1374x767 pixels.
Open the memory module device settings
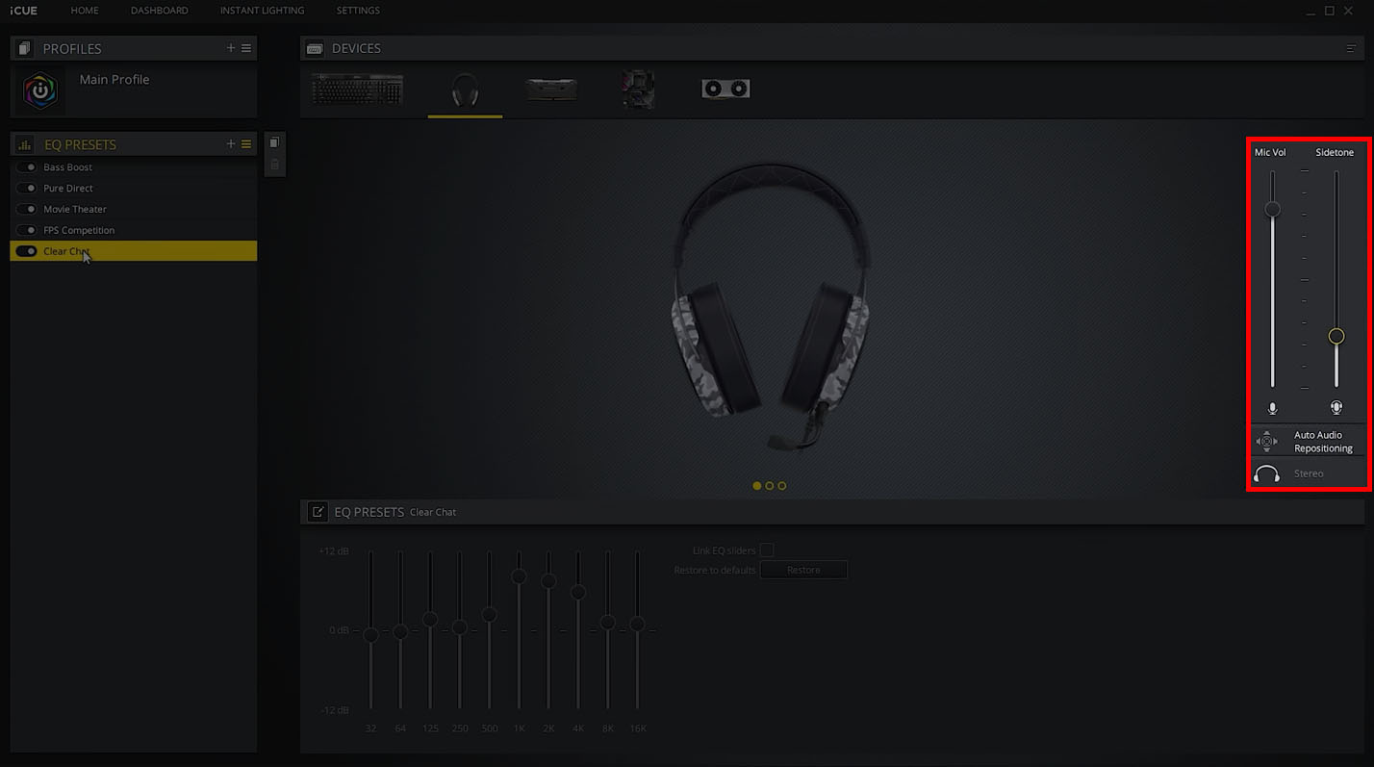click(550, 89)
